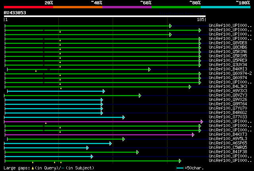Click arrowhead ending the O77033 alignment
The image size is (254, 171).
pyautogui.click(x=124, y=117)
